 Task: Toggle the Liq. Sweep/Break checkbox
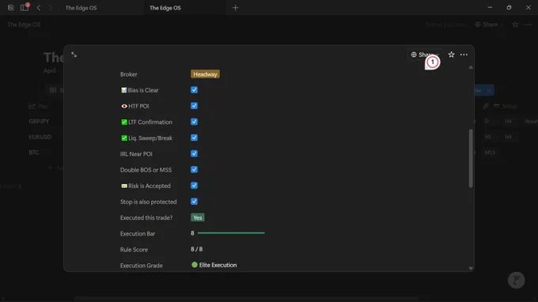tap(194, 138)
